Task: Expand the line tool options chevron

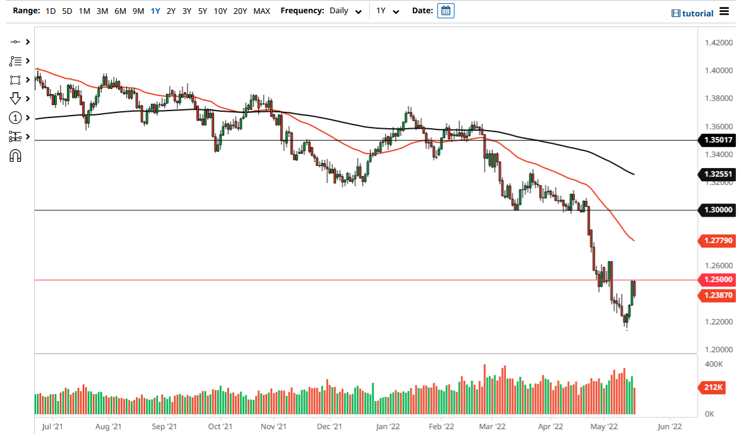Action: point(28,42)
